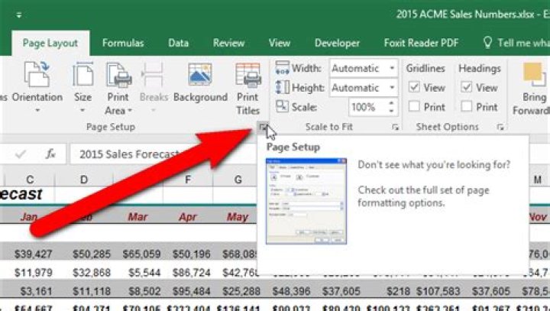Screen dimensions: 550x311
Task: Click the Breaks button
Action: [x=154, y=87]
